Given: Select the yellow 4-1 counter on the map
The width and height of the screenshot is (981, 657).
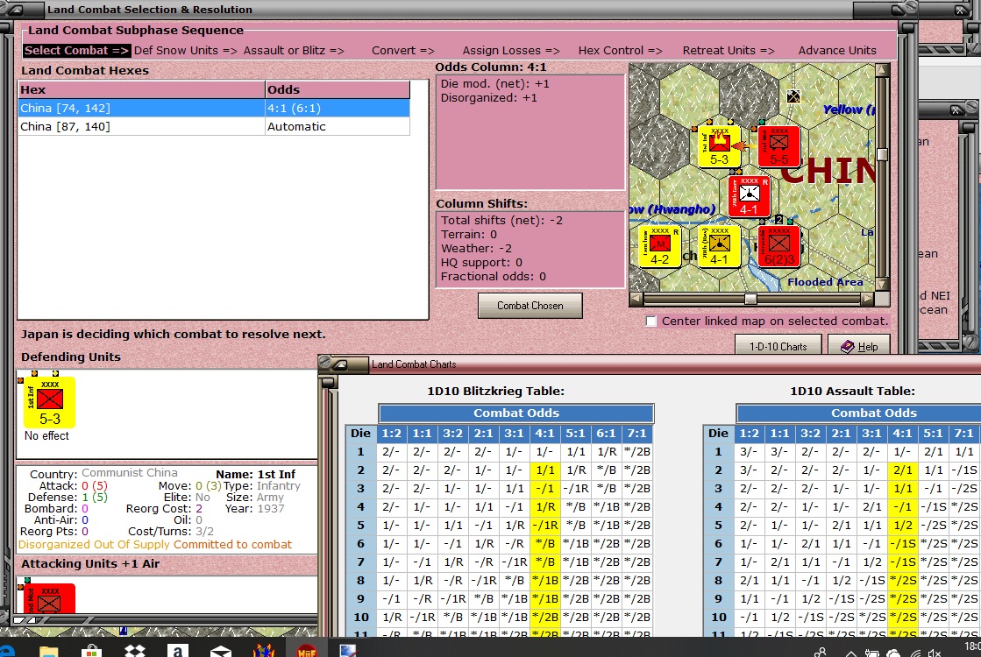Looking at the screenshot, I should pos(719,246).
